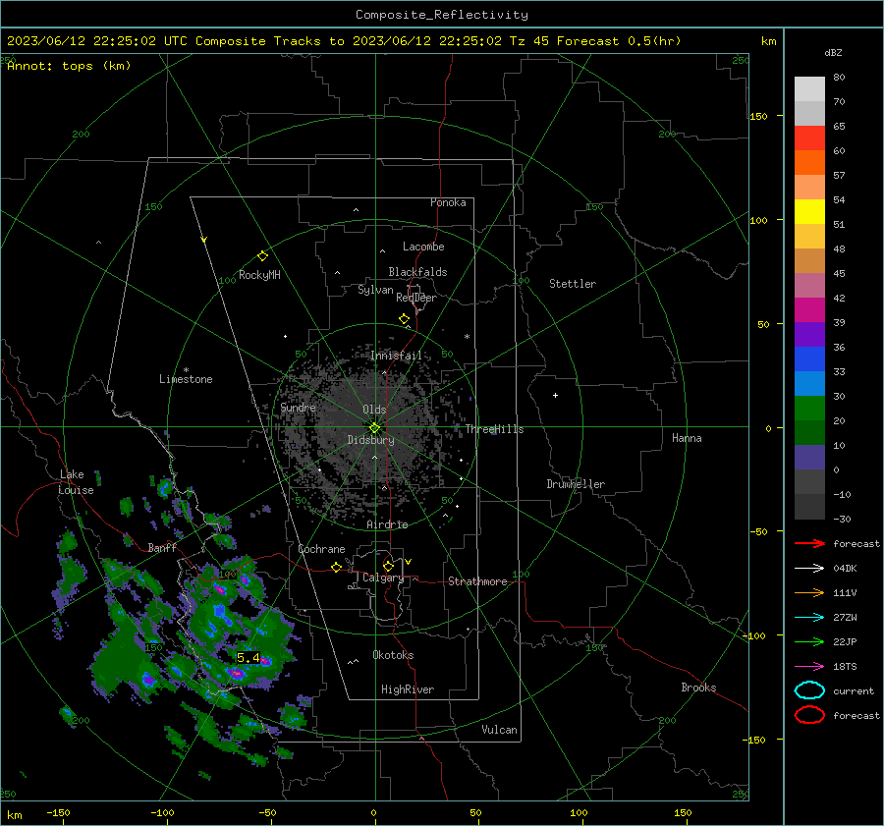Click the Lake Louise label on map
Screen dimensions: 884x826
(76, 482)
